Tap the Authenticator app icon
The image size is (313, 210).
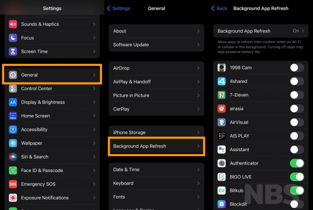(x=221, y=163)
